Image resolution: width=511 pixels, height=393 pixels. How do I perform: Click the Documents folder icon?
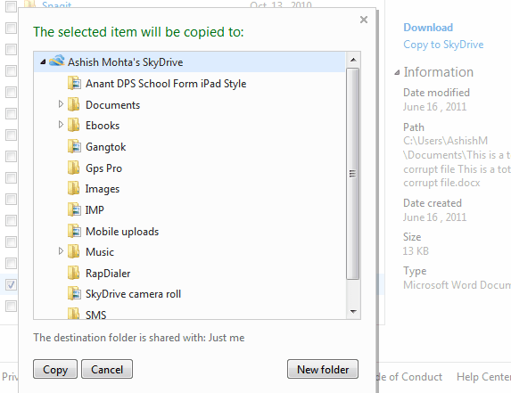pyautogui.click(x=74, y=104)
